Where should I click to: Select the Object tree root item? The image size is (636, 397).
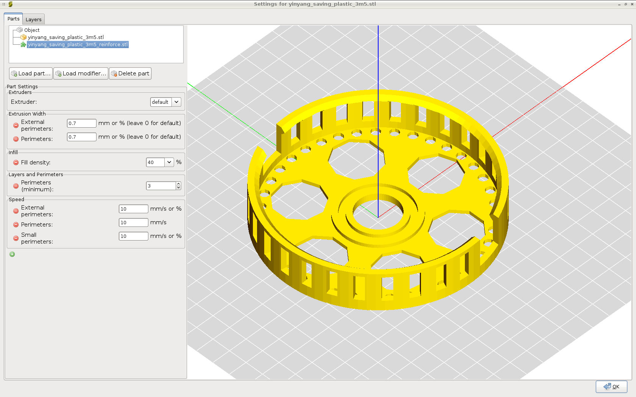(32, 30)
